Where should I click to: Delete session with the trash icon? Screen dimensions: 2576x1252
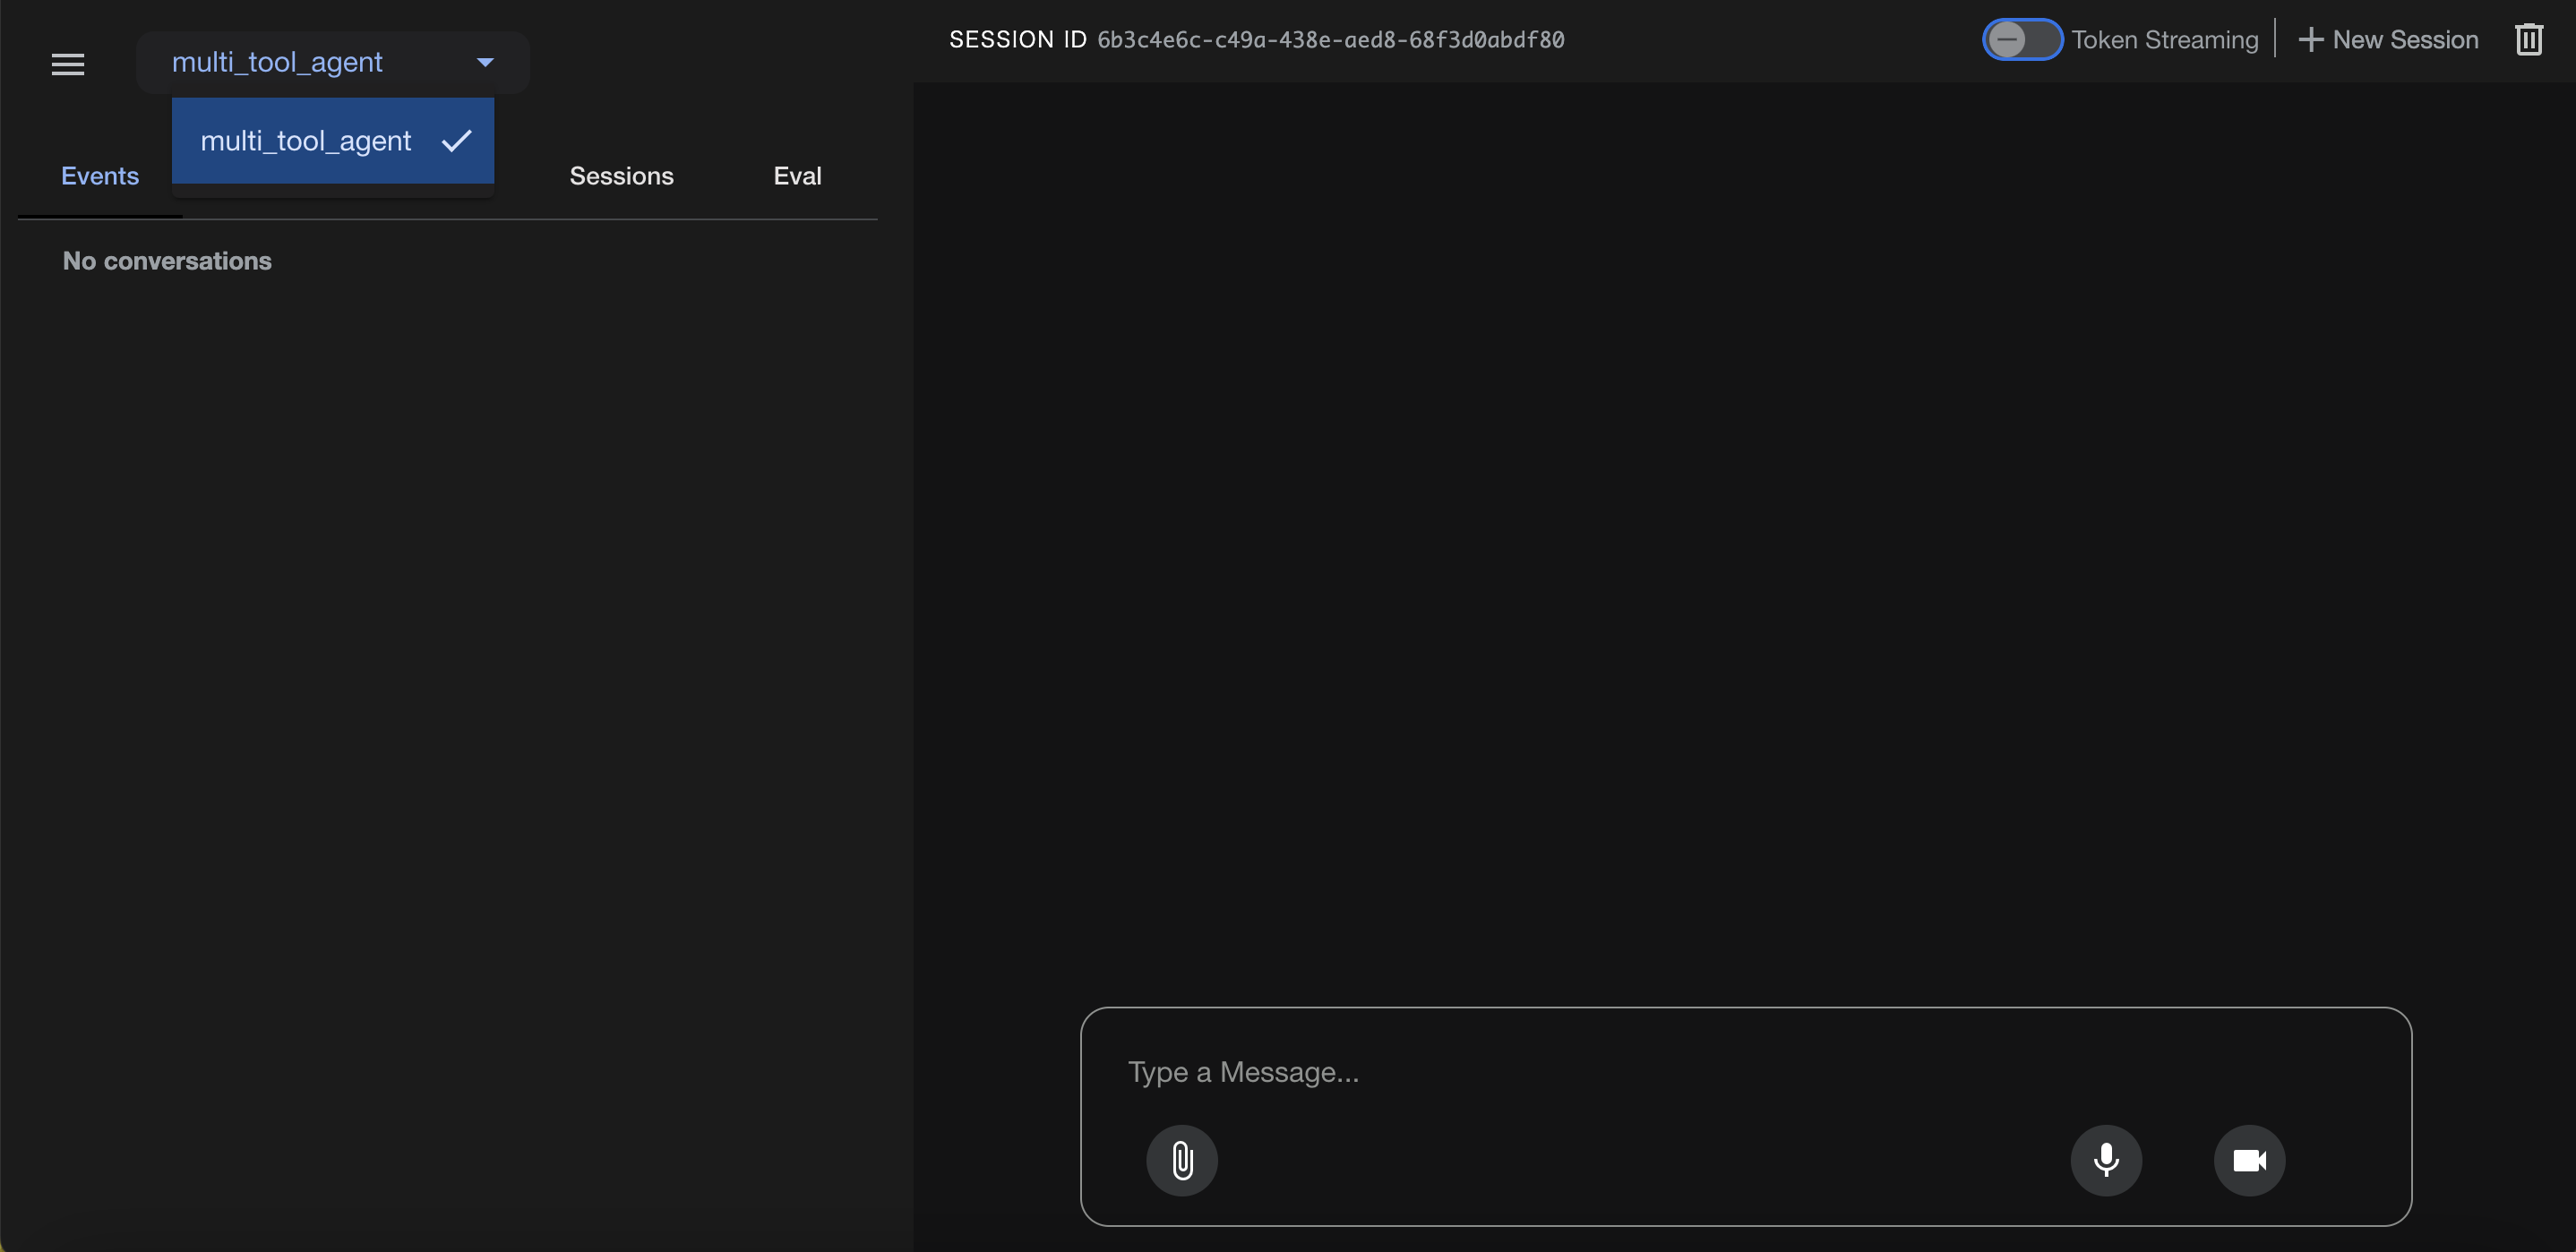(2529, 40)
